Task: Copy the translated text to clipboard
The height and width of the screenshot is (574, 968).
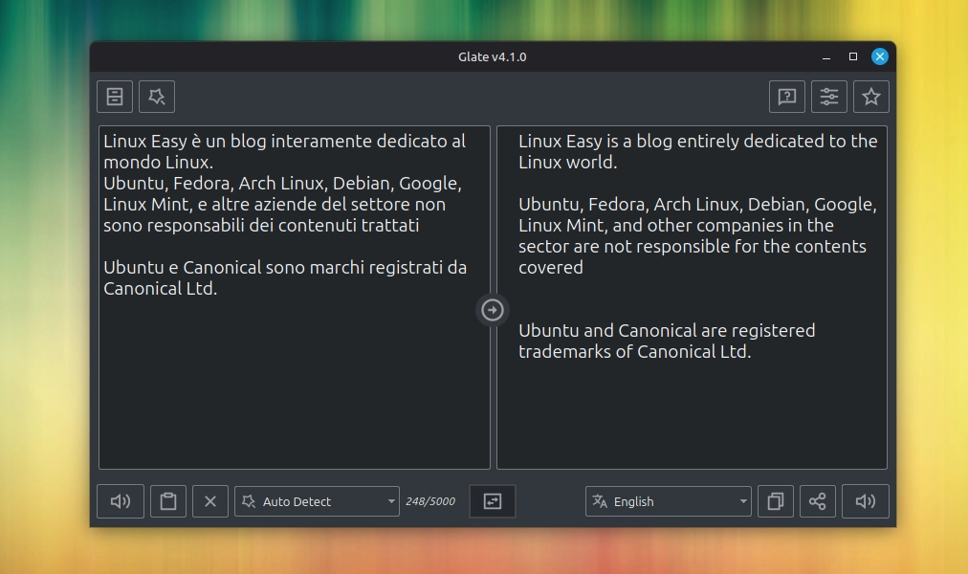Action: click(x=776, y=501)
